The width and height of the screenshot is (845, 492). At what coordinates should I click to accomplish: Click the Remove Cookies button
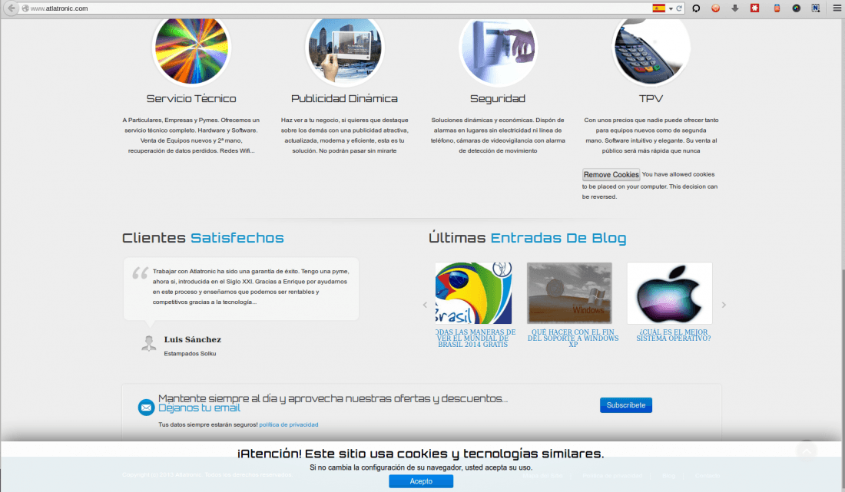(611, 174)
